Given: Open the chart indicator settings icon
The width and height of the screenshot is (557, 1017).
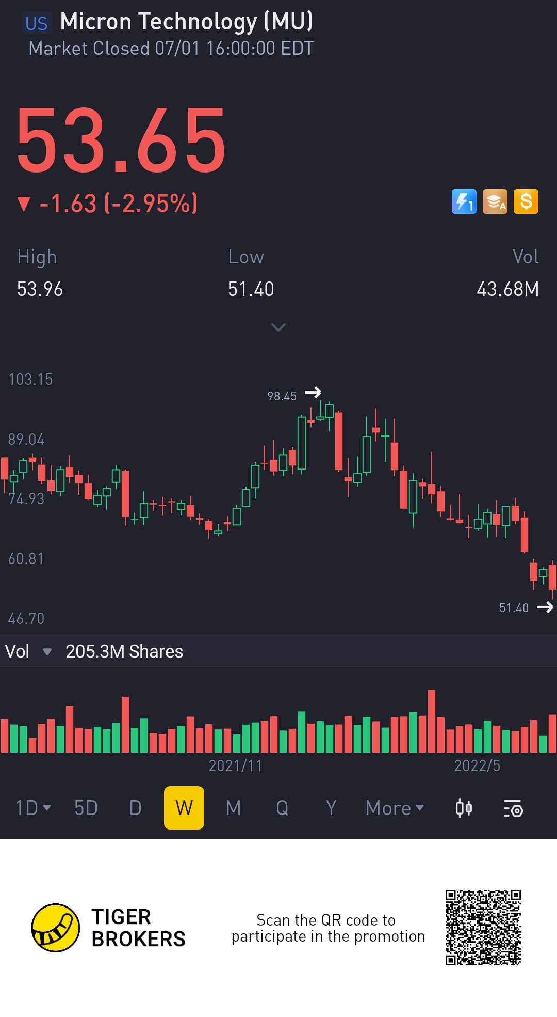Looking at the screenshot, I should (x=513, y=808).
